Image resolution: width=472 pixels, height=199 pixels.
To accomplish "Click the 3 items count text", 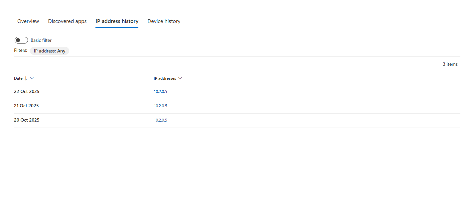I will [x=450, y=64].
